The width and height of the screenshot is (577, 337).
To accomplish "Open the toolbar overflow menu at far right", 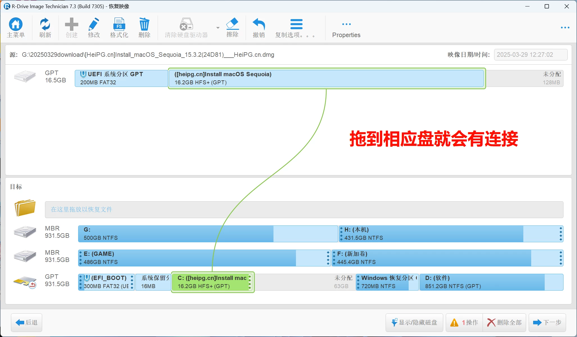I will click(x=565, y=28).
